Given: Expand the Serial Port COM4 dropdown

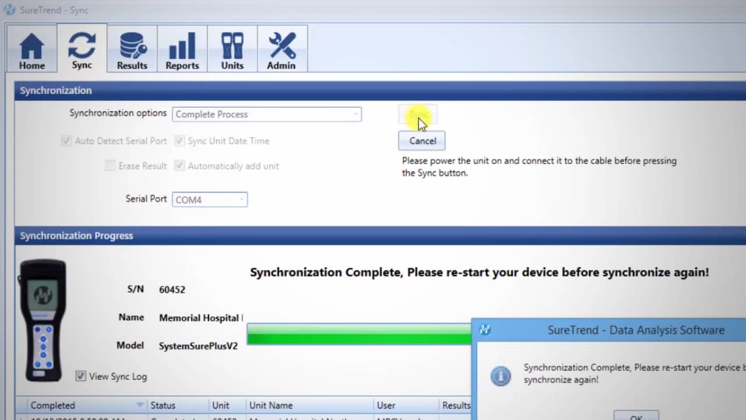Looking at the screenshot, I should click(x=210, y=199).
